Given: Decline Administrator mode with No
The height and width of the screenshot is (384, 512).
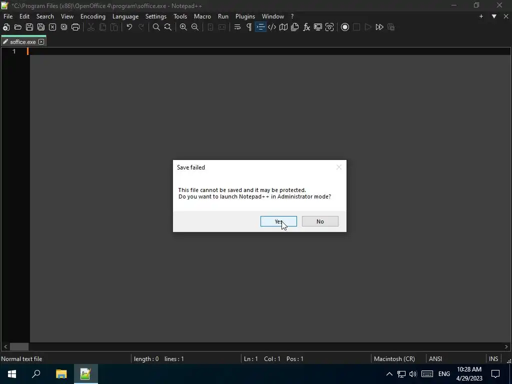Looking at the screenshot, I should (320, 221).
